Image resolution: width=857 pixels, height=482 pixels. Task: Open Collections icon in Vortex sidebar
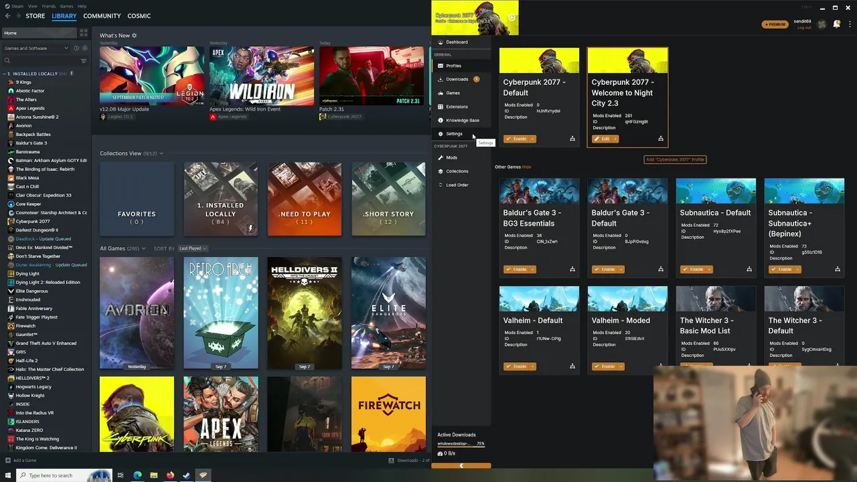pos(441,171)
